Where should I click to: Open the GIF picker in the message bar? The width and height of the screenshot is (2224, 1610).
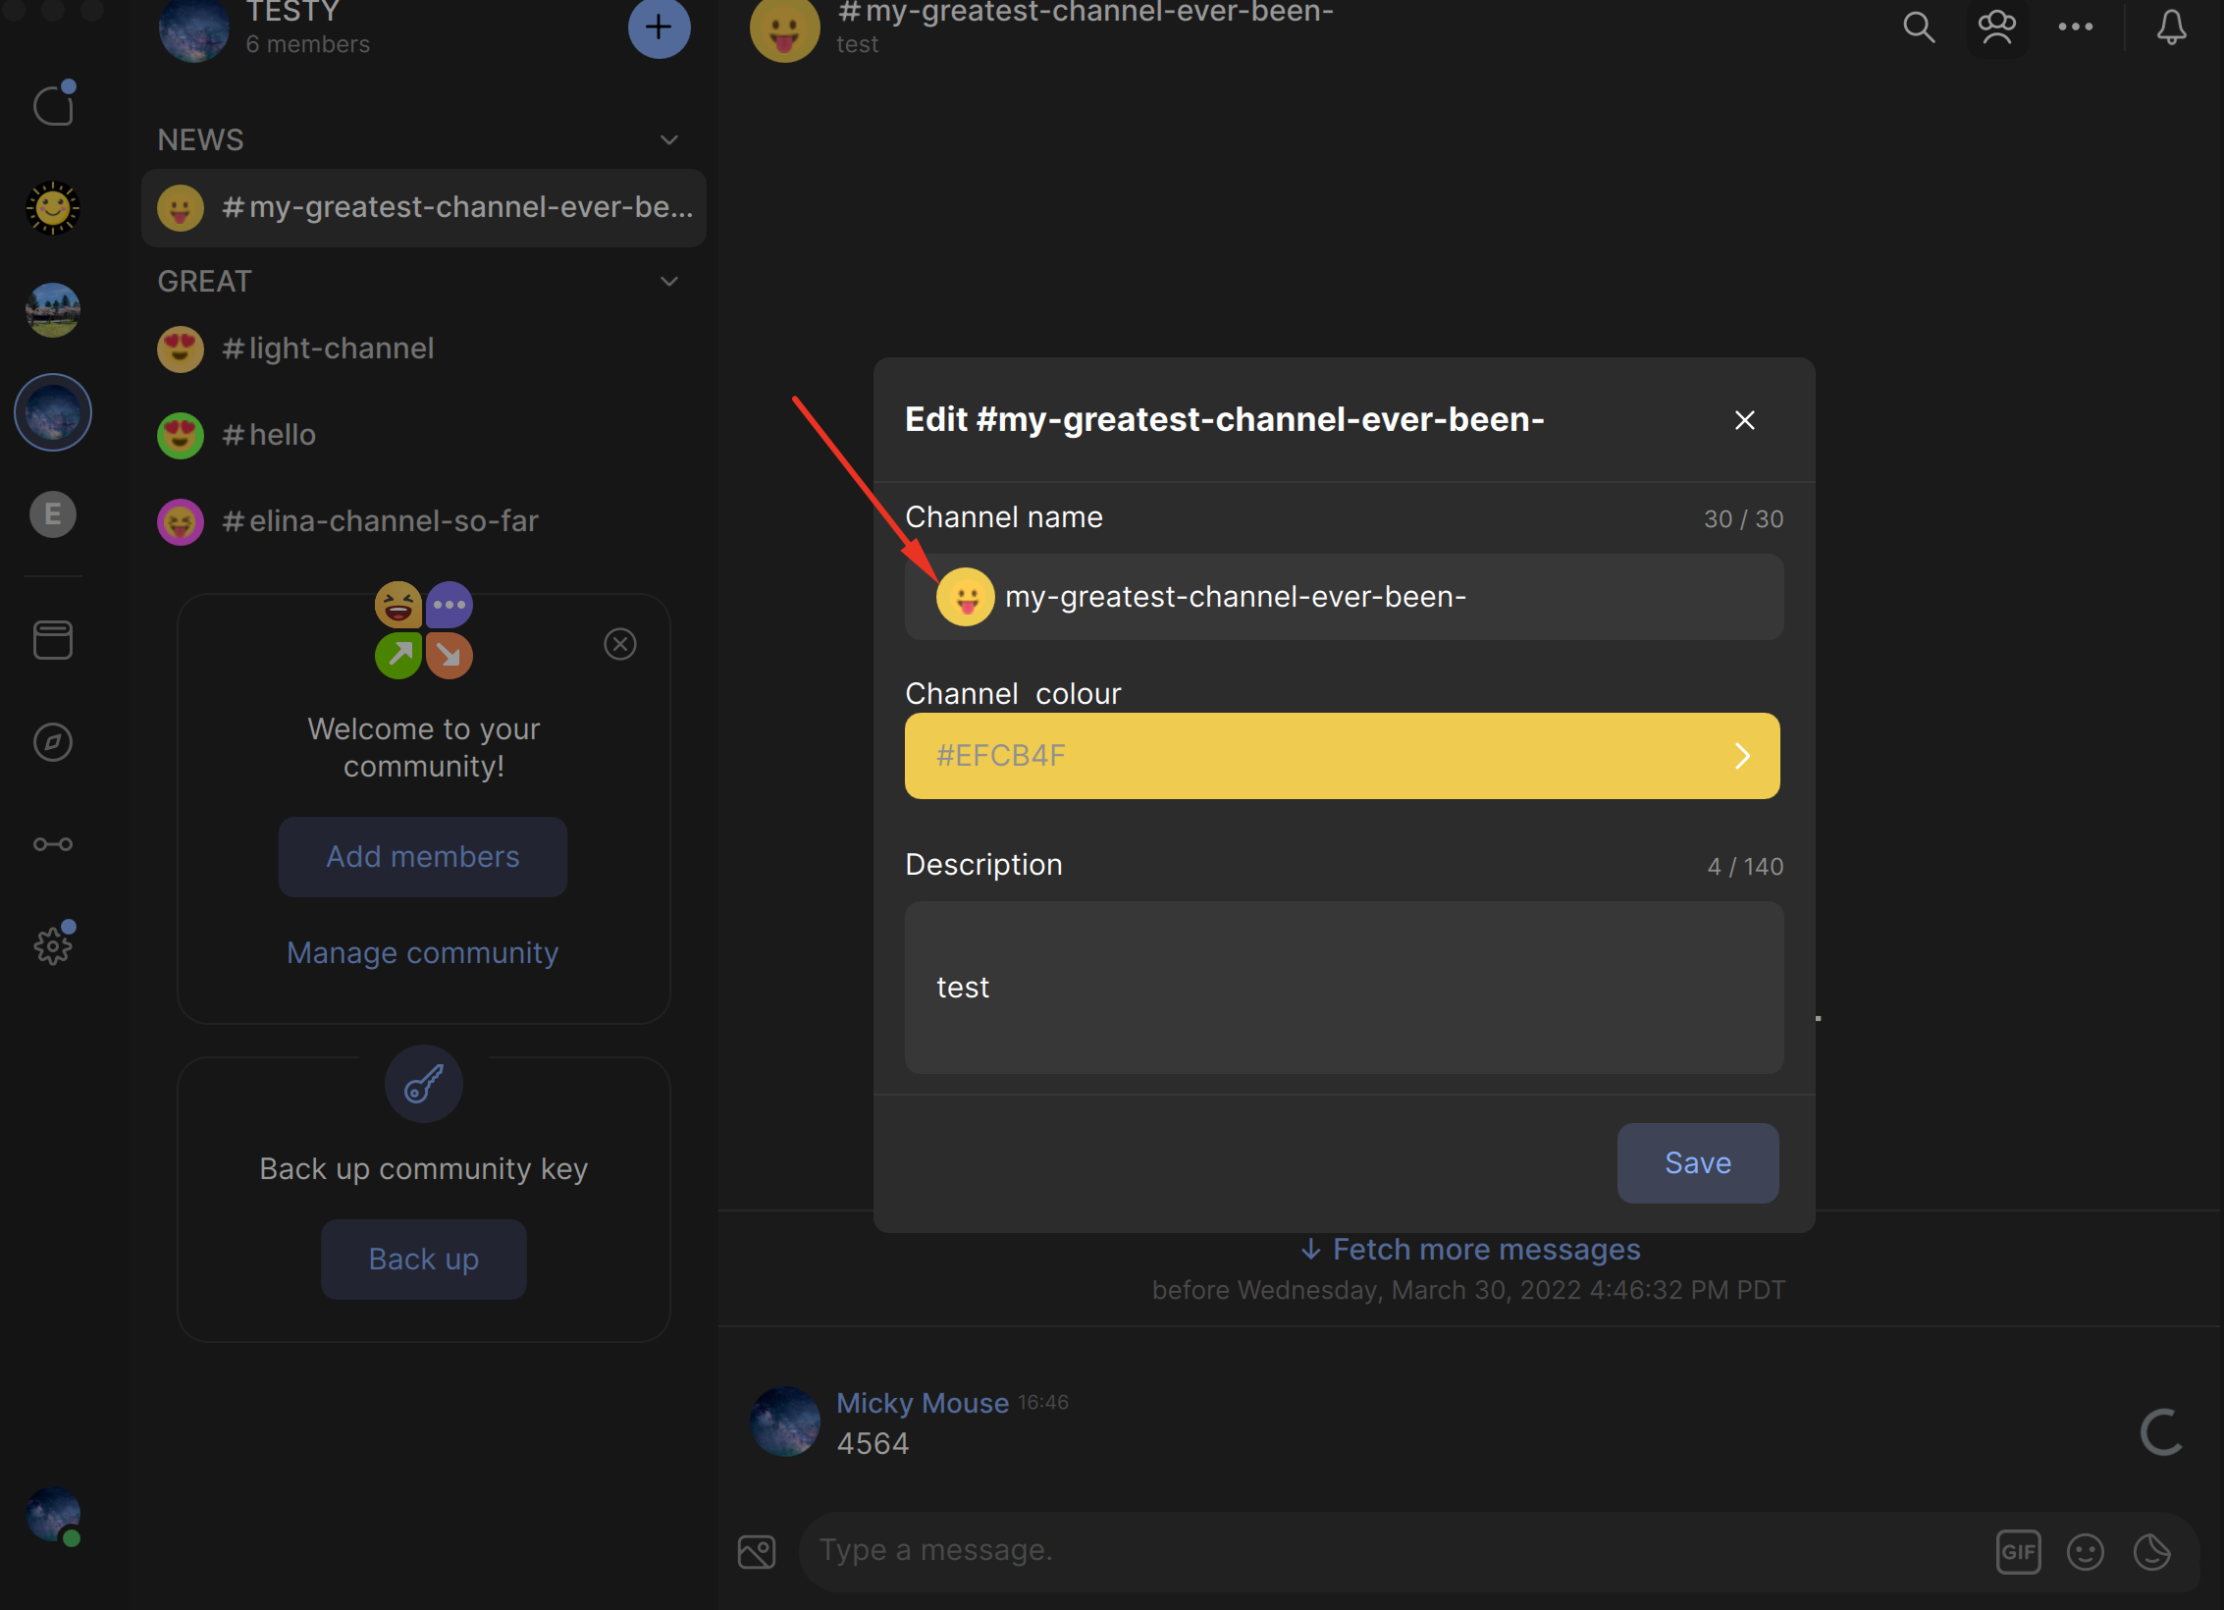tap(2018, 1551)
